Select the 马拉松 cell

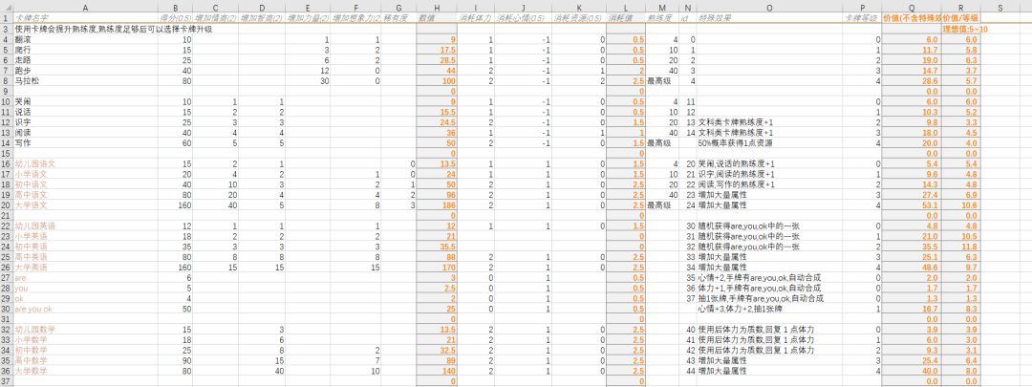click(x=85, y=81)
